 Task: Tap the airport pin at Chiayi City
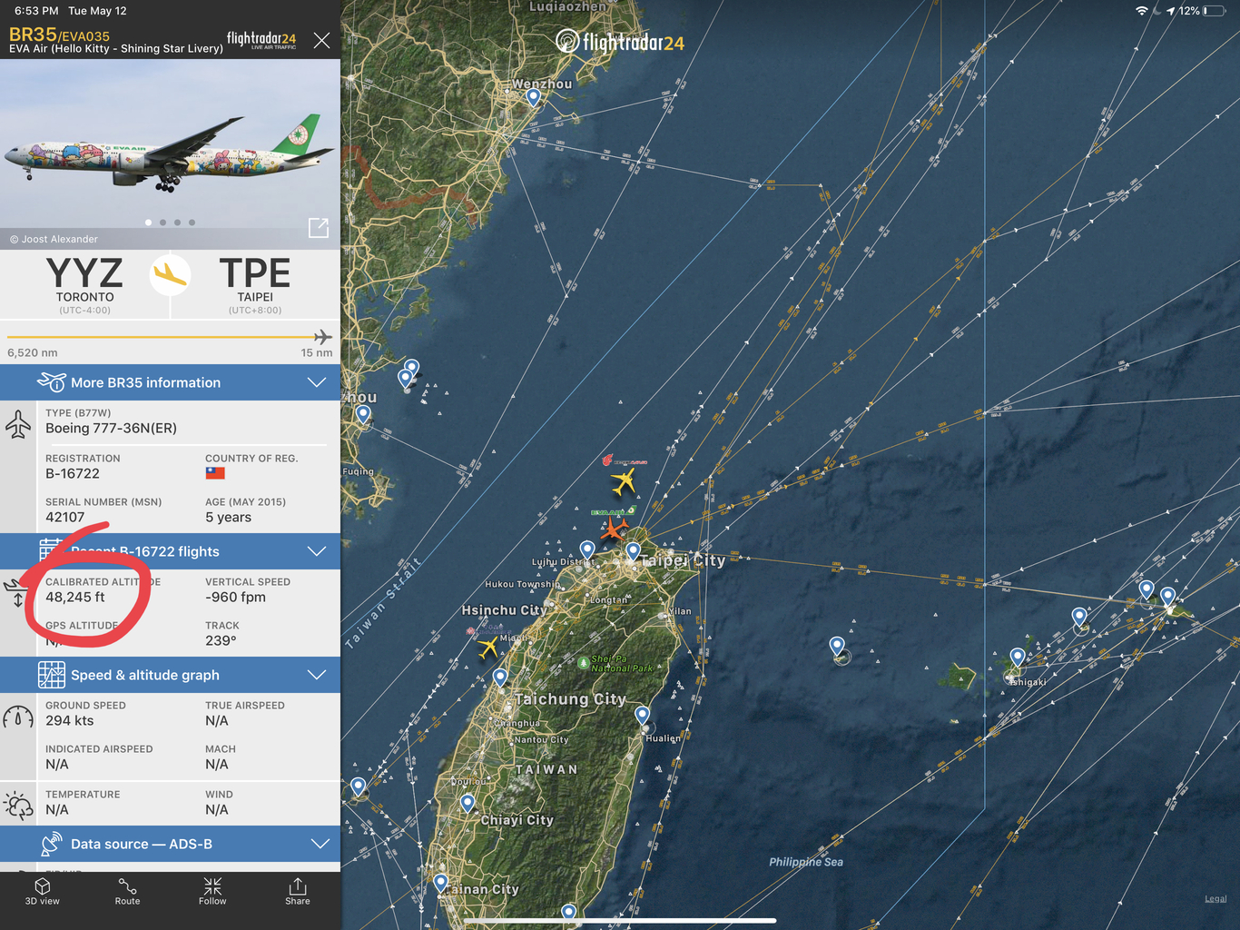[x=467, y=804]
